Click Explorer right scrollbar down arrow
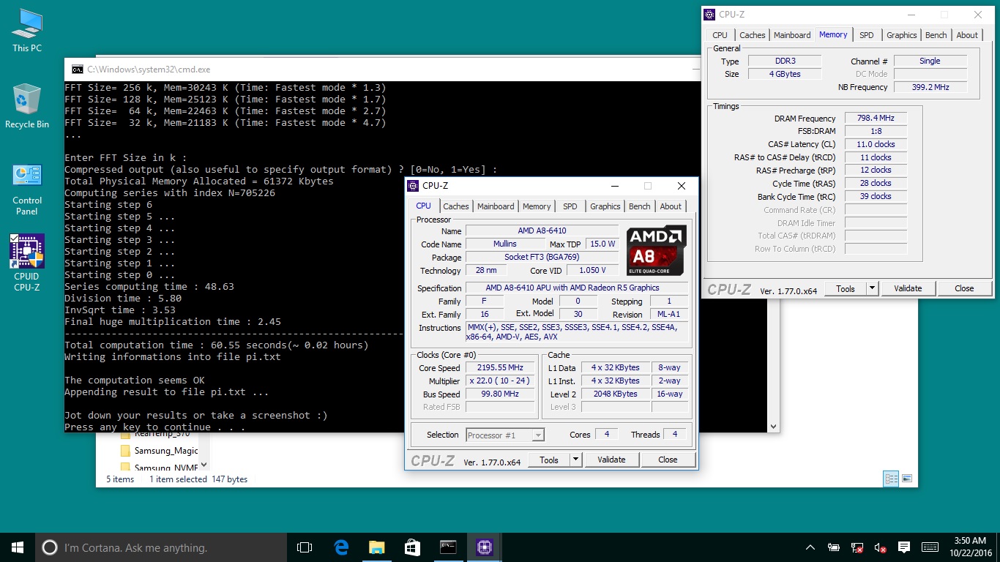 coord(775,426)
